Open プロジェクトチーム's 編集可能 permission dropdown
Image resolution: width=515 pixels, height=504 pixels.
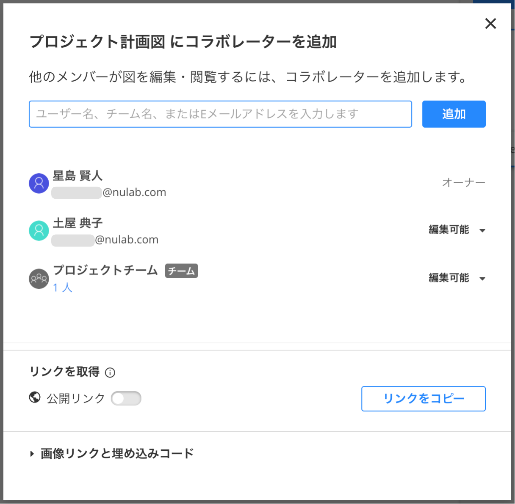click(457, 278)
